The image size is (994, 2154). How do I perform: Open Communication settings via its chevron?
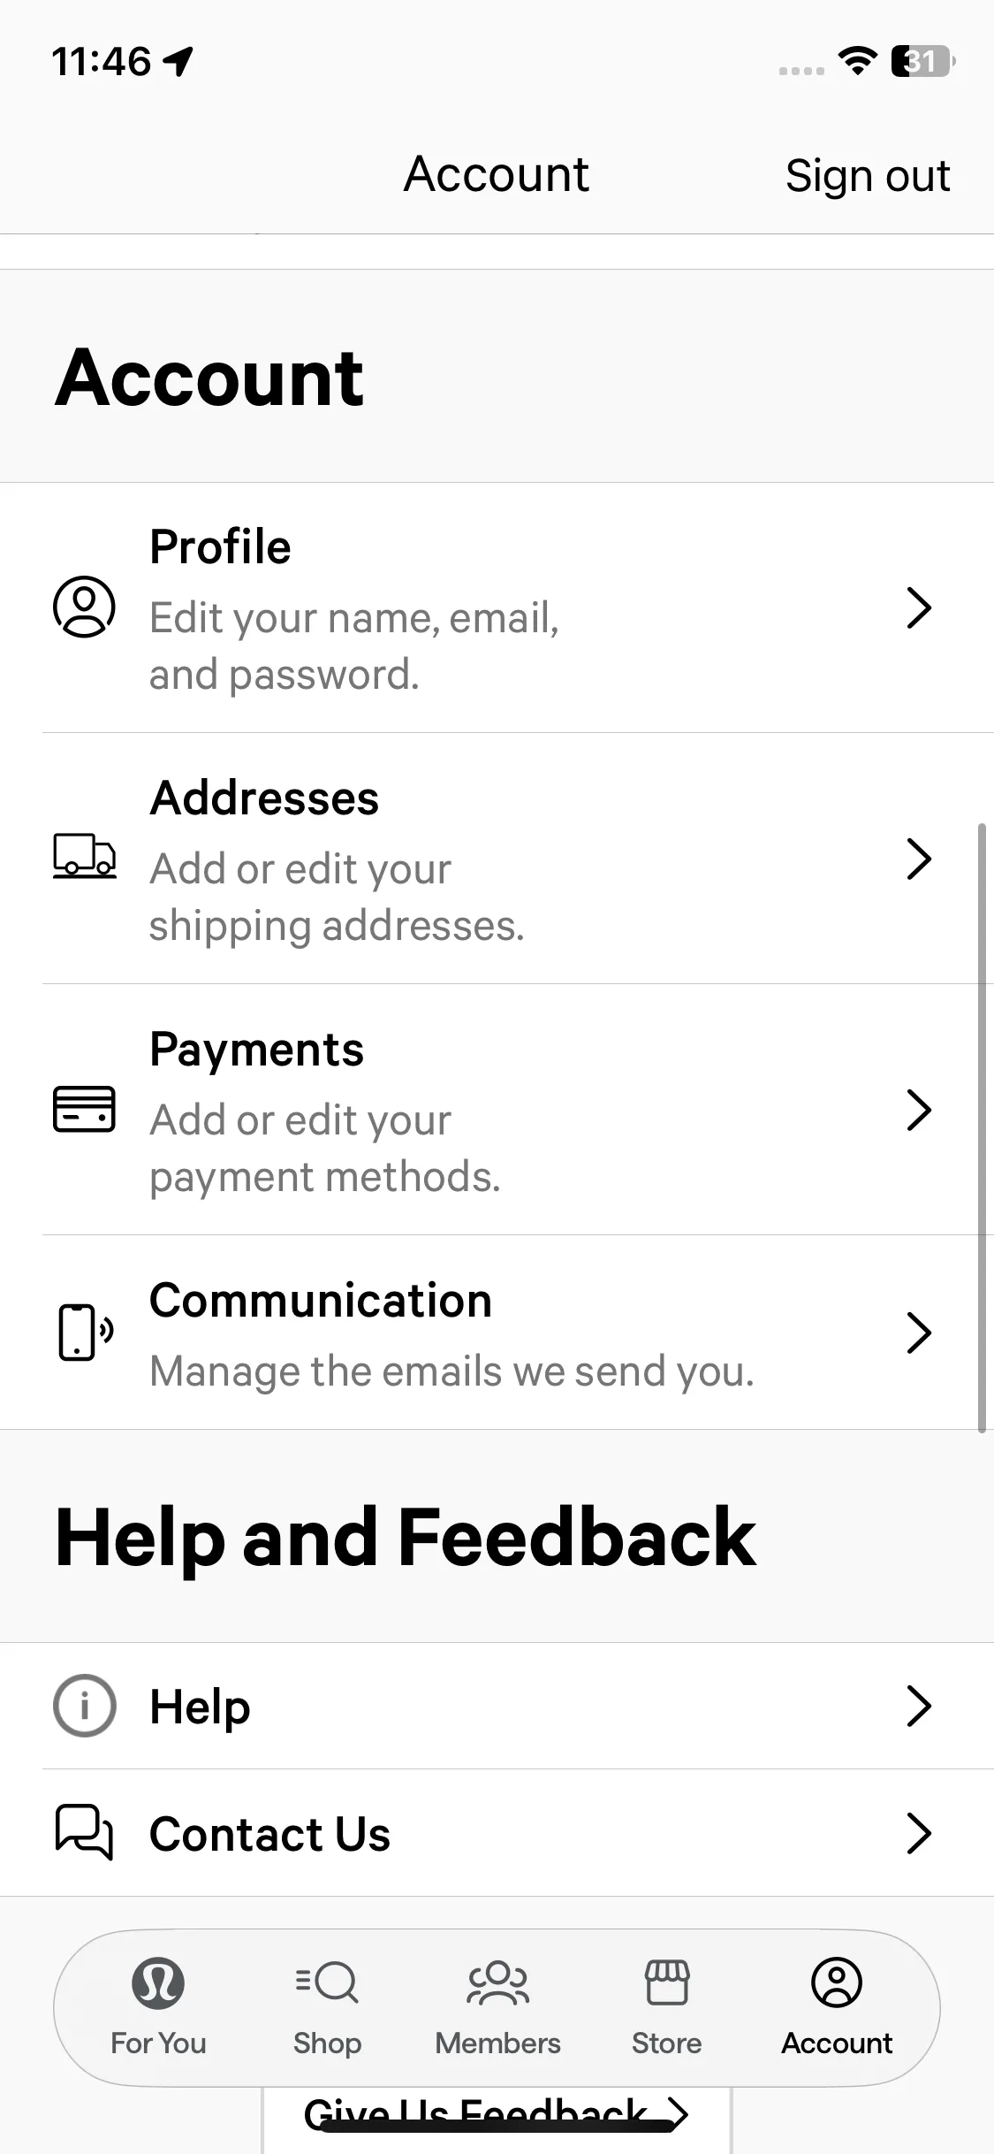[919, 1333]
